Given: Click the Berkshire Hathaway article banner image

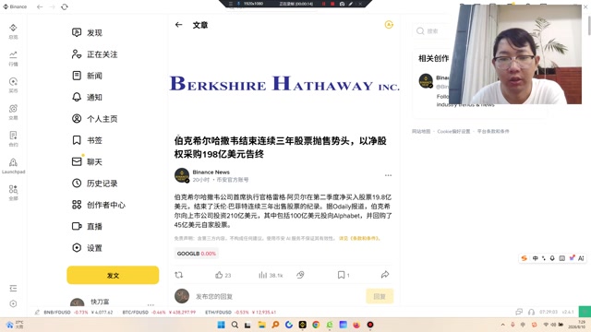Looking at the screenshot, I should coord(284,84).
